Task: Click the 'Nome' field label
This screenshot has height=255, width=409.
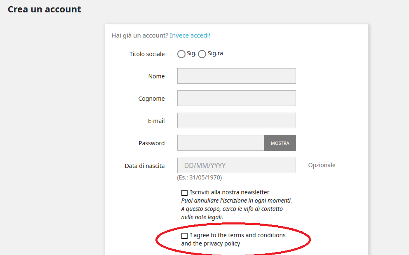Action: [156, 76]
